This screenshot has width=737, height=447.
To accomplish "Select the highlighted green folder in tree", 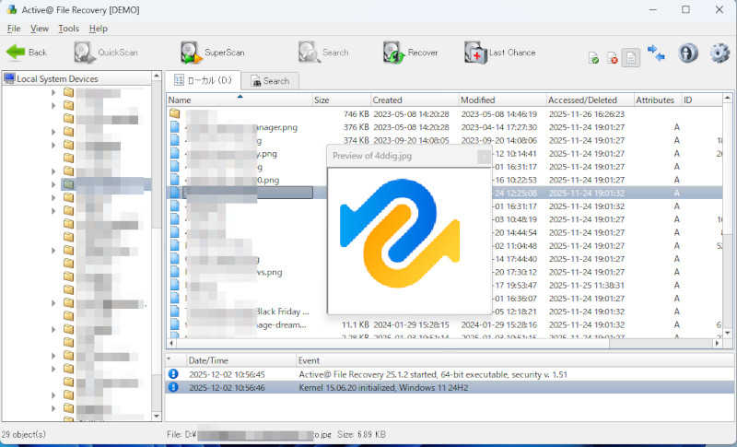I will coord(68,184).
